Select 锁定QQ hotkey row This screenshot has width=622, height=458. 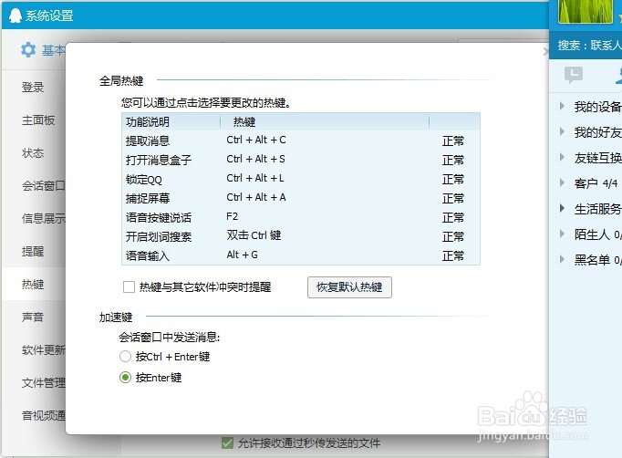click(301, 179)
